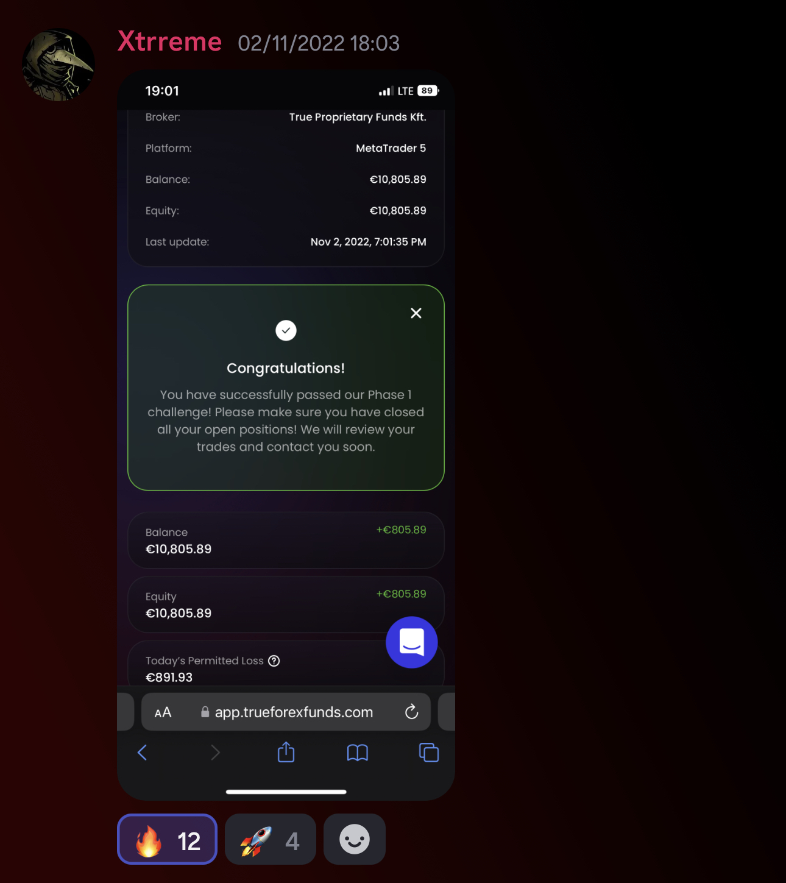The width and height of the screenshot is (786, 883).
Task: Open Safari bookmarks book icon
Action: click(358, 753)
